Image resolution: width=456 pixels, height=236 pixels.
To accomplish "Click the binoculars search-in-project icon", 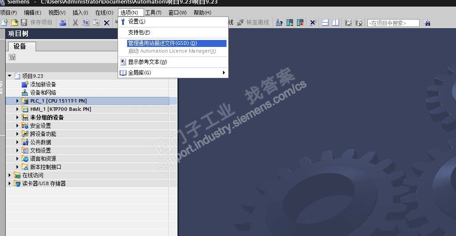I will (x=427, y=23).
